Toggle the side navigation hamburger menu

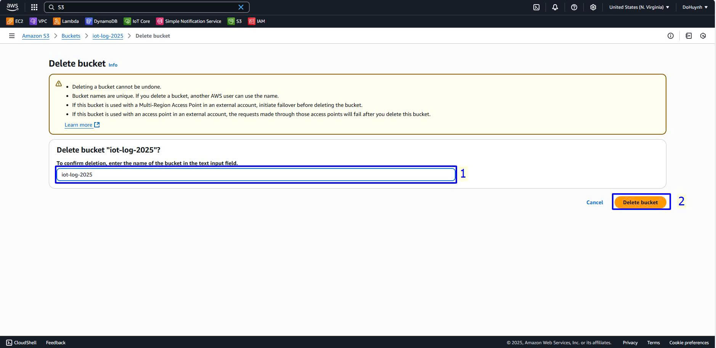(12, 36)
